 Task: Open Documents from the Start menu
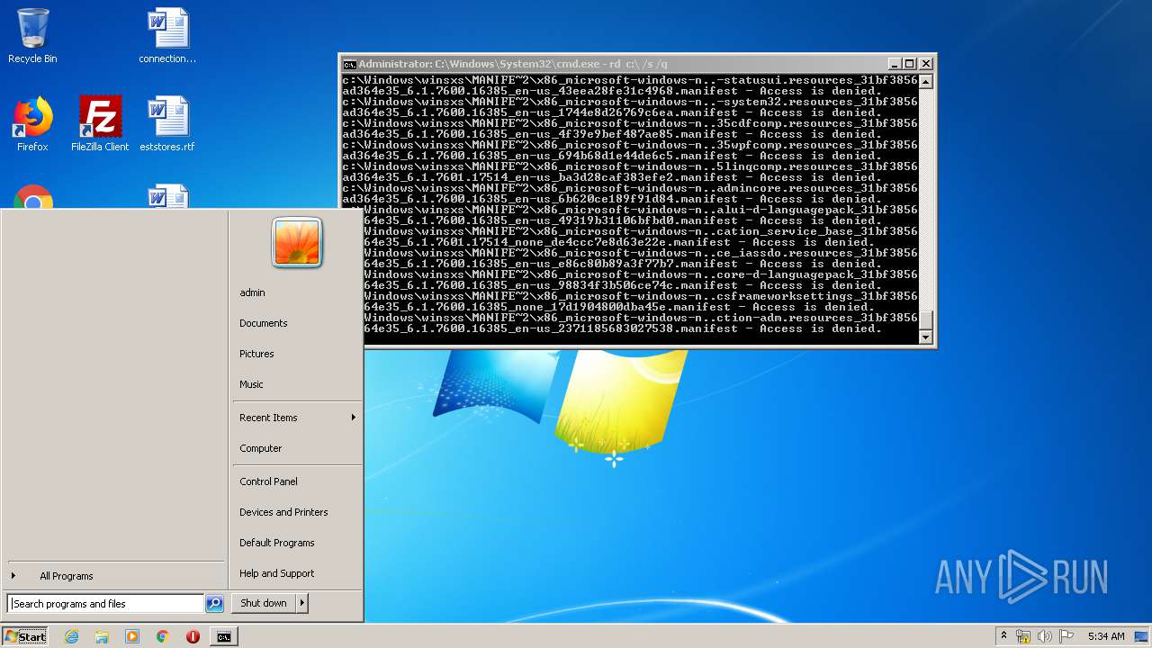(263, 323)
